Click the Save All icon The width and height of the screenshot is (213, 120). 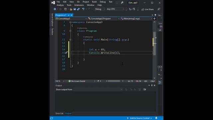(x=78, y=9)
